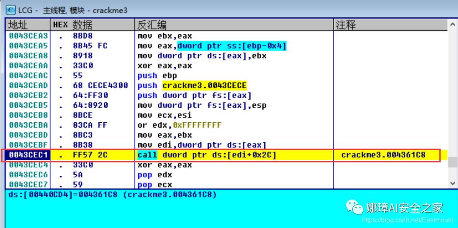The image size is (458, 228).
Task: Click instruction mov eax,ebx
Action: [165, 135]
